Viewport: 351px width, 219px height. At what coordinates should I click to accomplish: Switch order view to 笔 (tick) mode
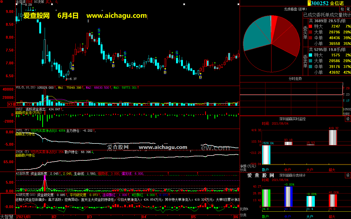click(348, 9)
